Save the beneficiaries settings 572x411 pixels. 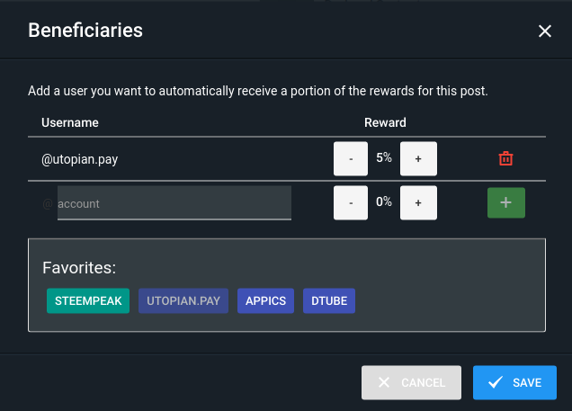tap(514, 382)
